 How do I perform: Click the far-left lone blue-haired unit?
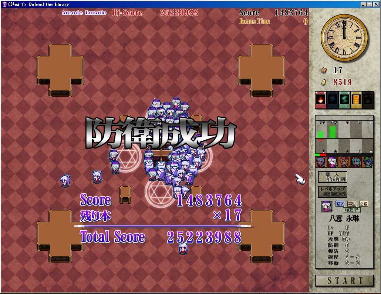(x=65, y=181)
